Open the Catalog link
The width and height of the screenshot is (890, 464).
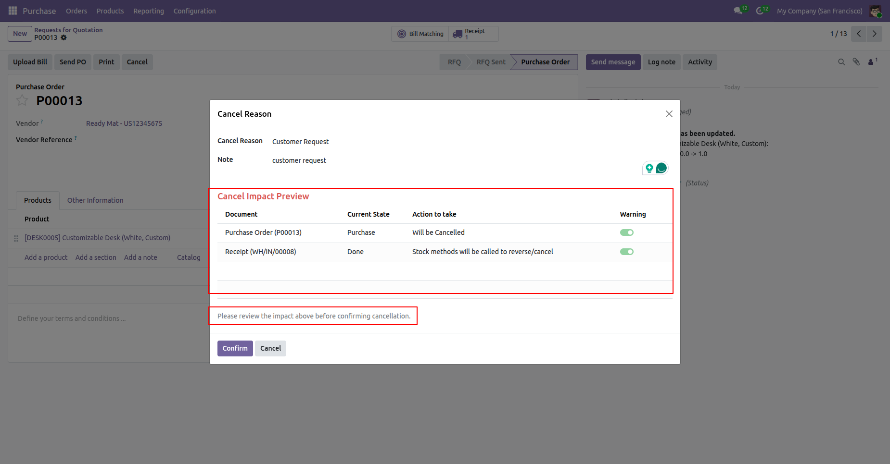tap(189, 257)
